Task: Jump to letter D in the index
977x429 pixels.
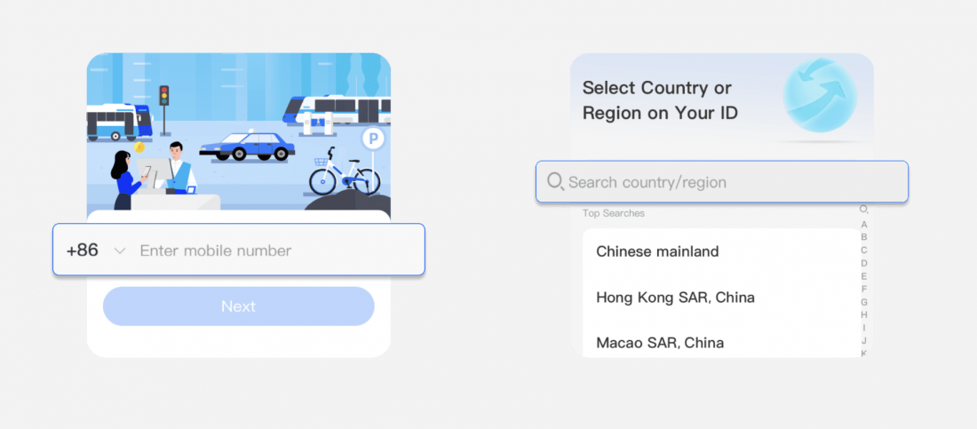Action: (864, 263)
